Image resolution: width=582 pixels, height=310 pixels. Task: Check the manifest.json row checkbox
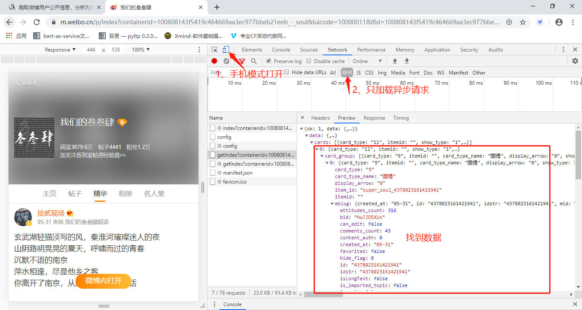(213, 173)
